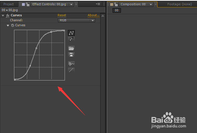Click the lower shadow curve control point
The width and height of the screenshot is (197, 133).
coord(30,66)
